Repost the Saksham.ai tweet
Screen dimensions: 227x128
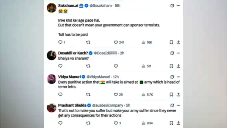tap(88, 42)
